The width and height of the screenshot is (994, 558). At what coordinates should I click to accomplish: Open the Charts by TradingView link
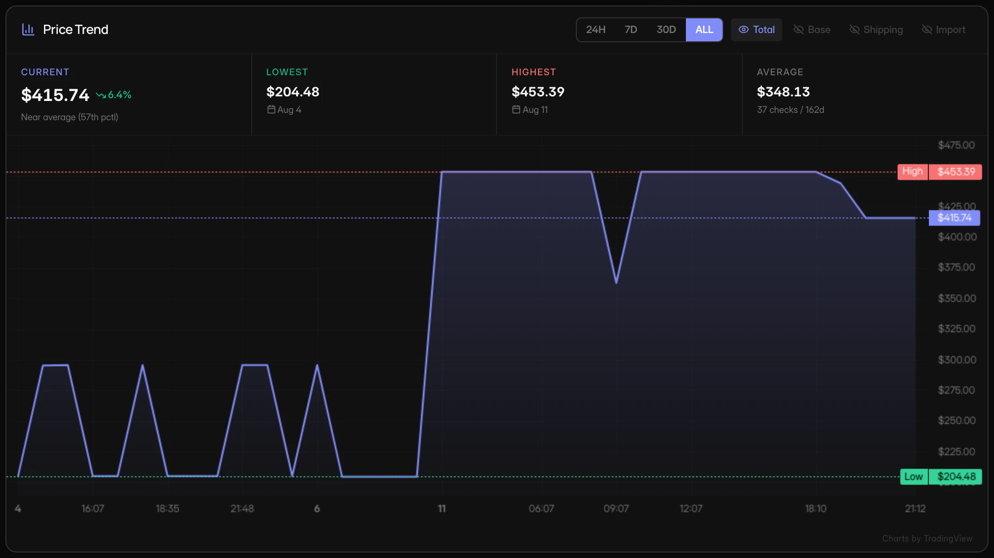[927, 539]
